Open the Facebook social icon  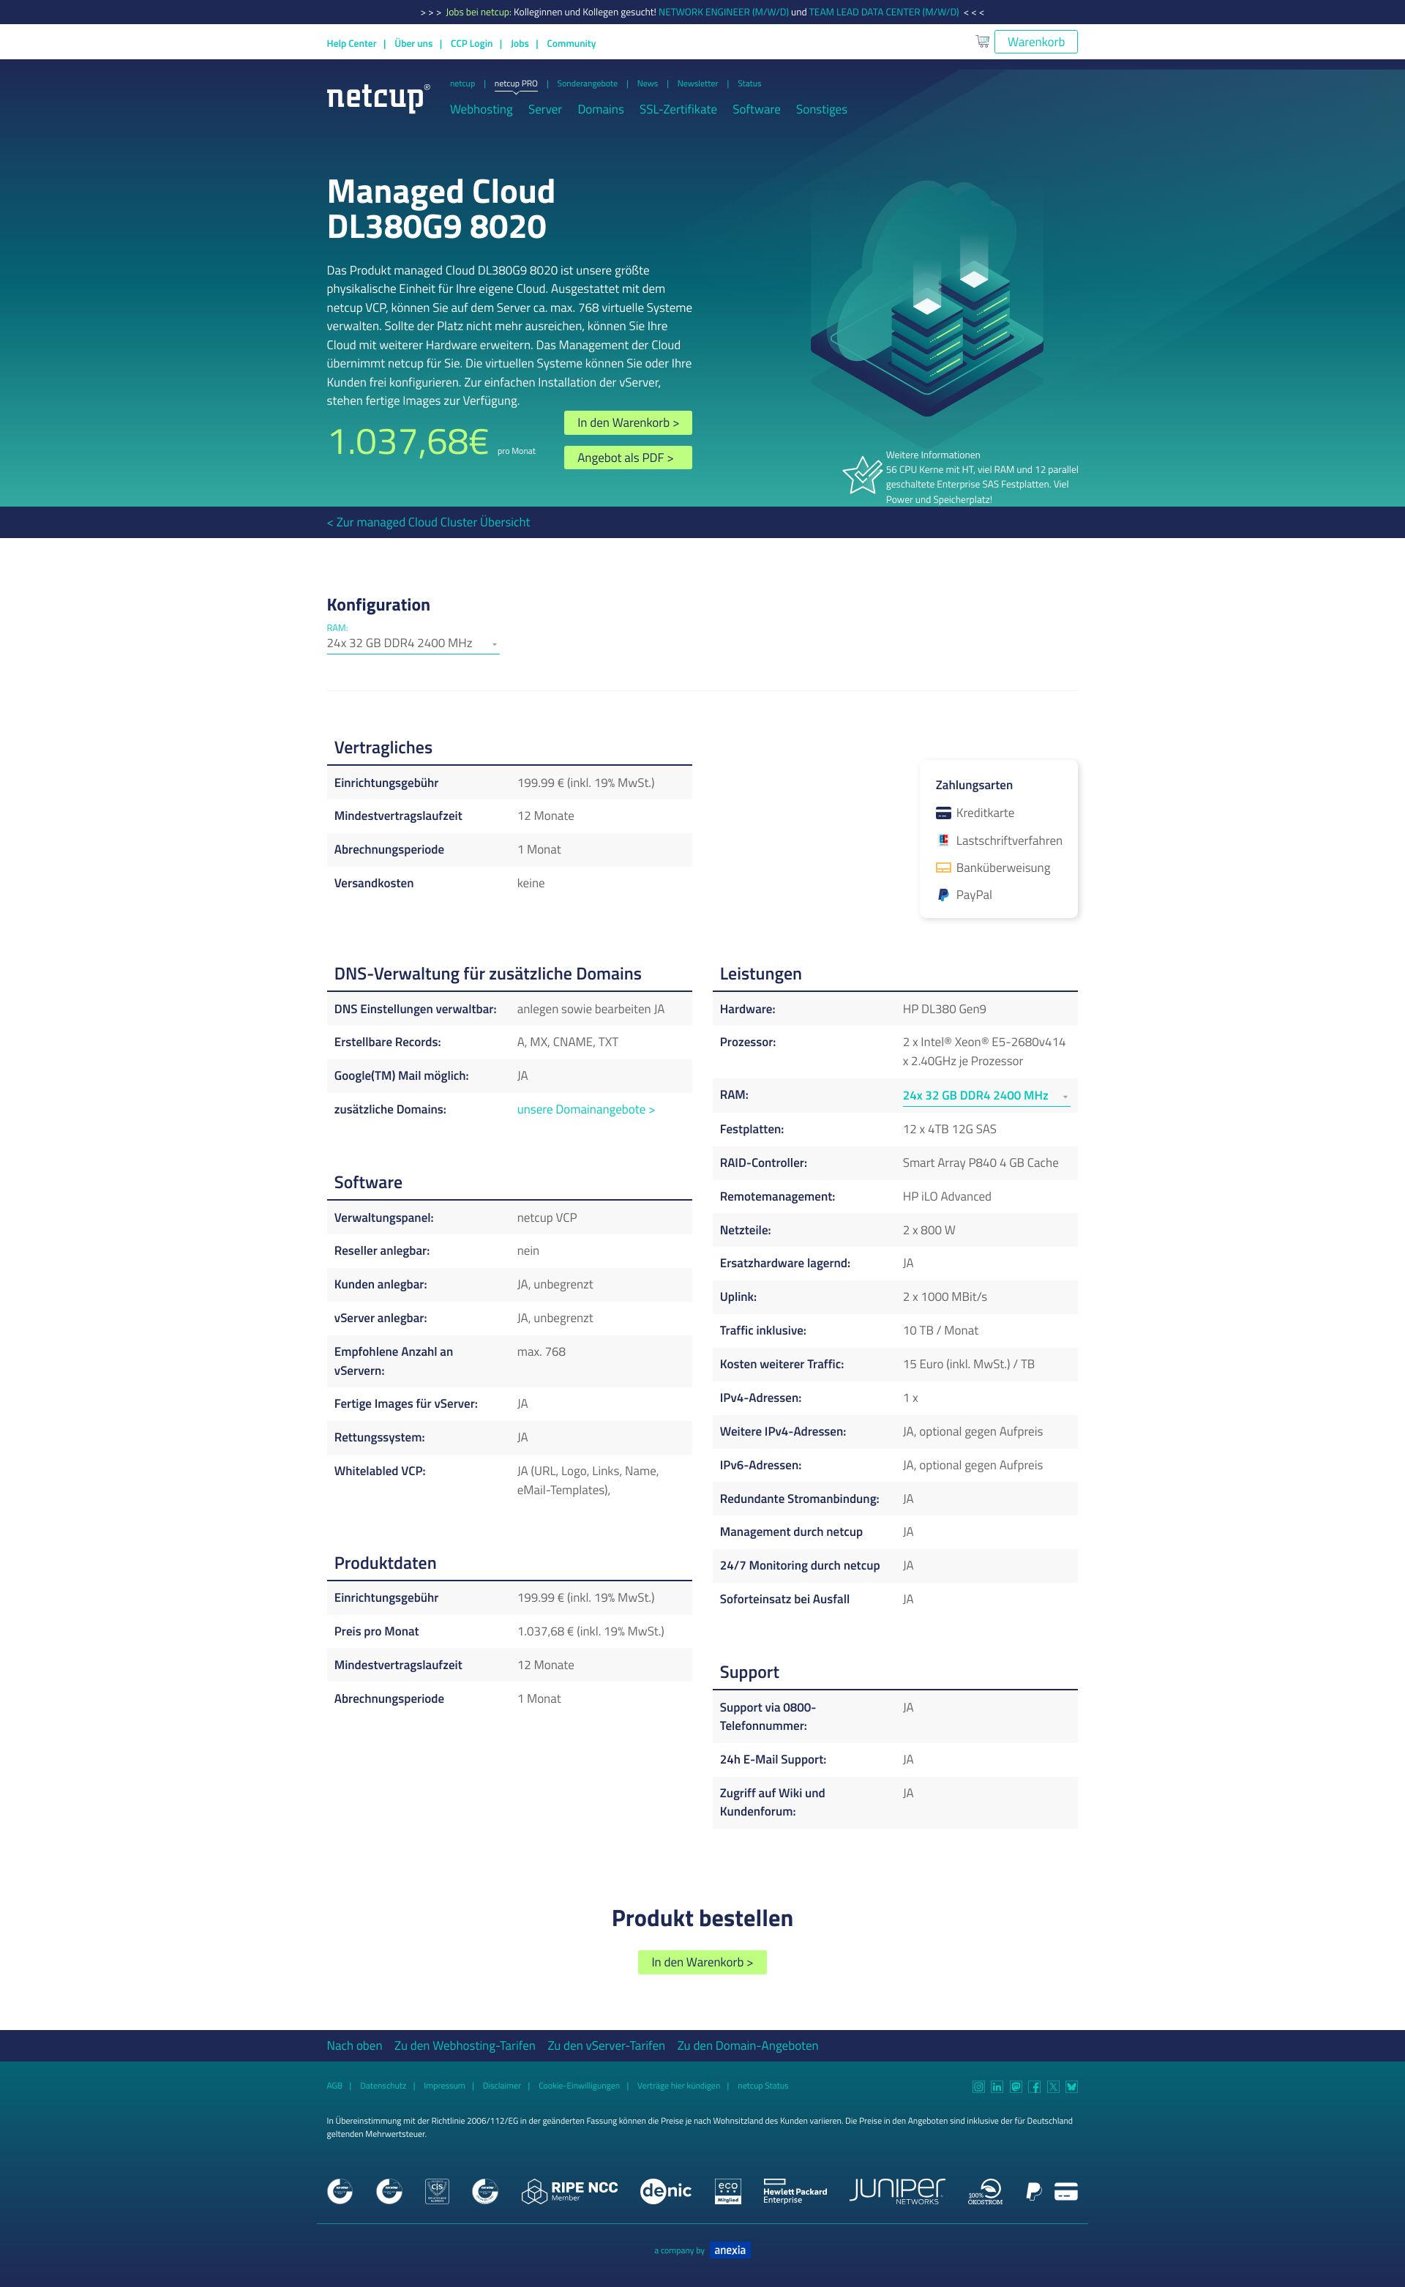1034,2086
